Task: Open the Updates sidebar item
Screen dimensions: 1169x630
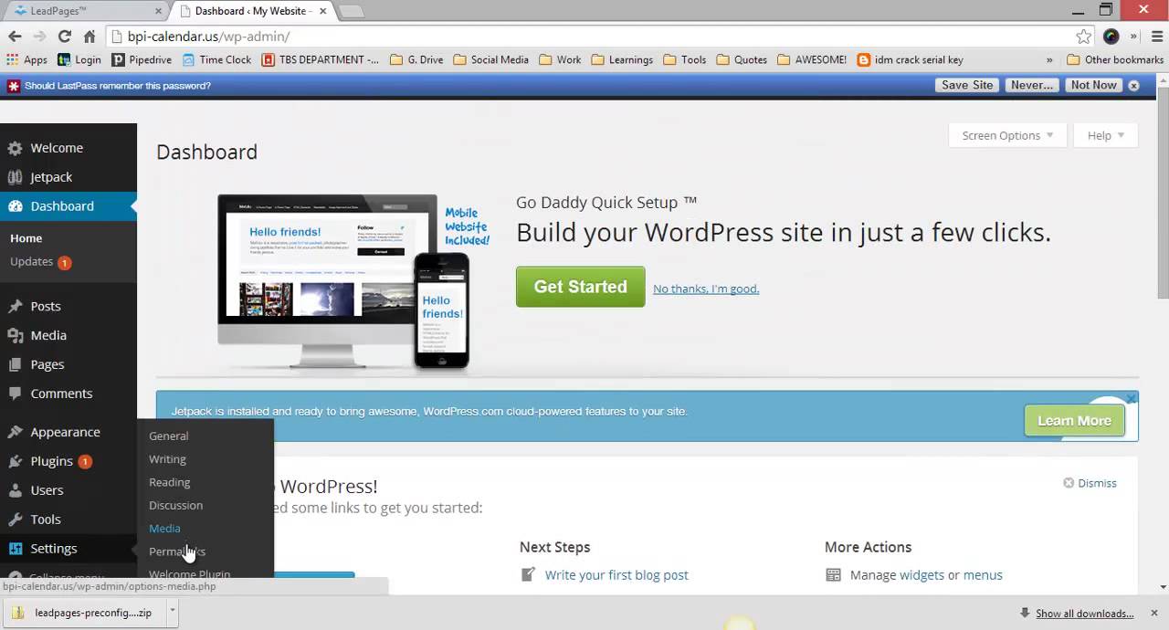Action: tap(40, 261)
